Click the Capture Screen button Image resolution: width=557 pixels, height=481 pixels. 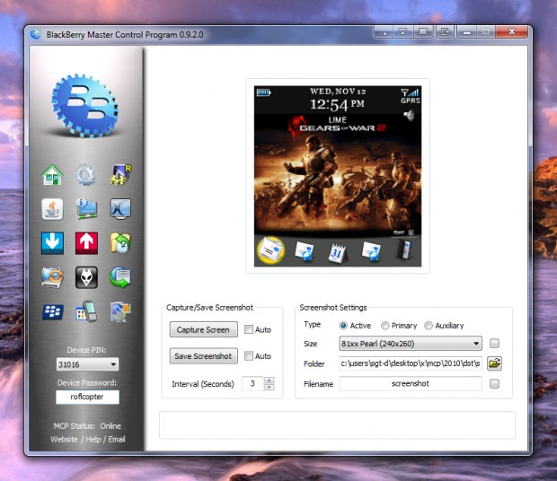(x=203, y=329)
